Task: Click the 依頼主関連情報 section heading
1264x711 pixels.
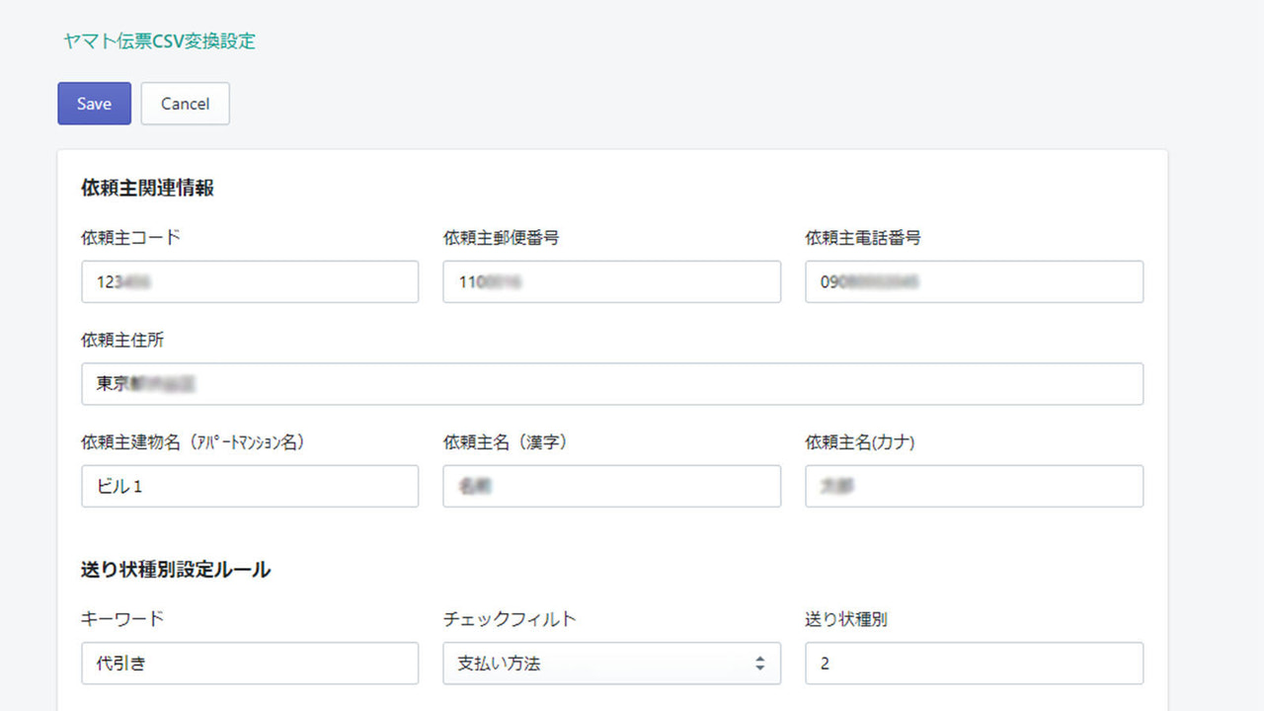Action: [148, 188]
